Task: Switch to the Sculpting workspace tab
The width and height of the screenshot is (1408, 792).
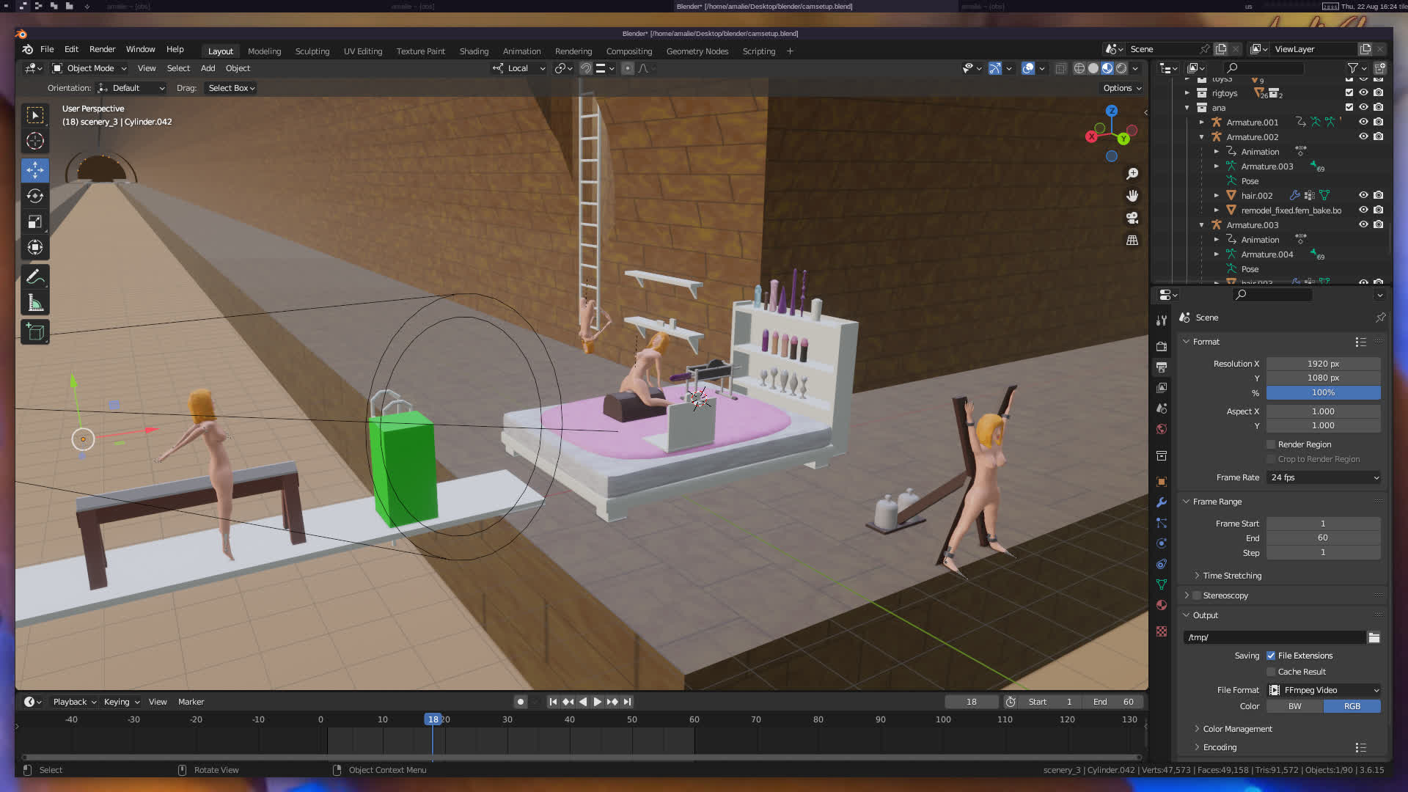Action: (312, 51)
